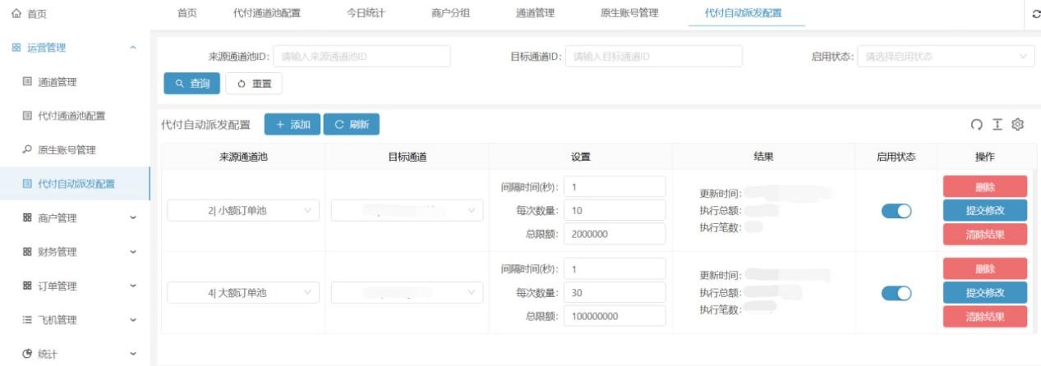Click the 间隔时间 field in the 大额订单池 row

615,269
